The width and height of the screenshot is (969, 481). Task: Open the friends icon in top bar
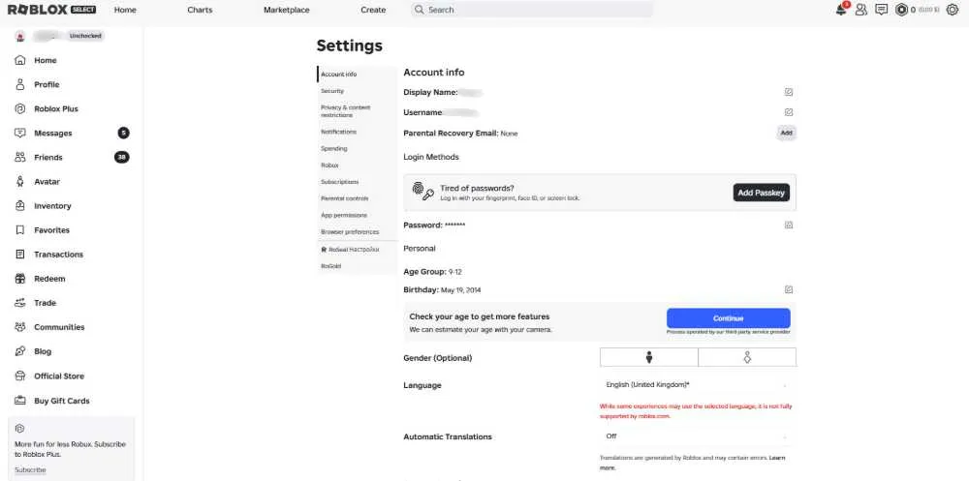click(860, 10)
